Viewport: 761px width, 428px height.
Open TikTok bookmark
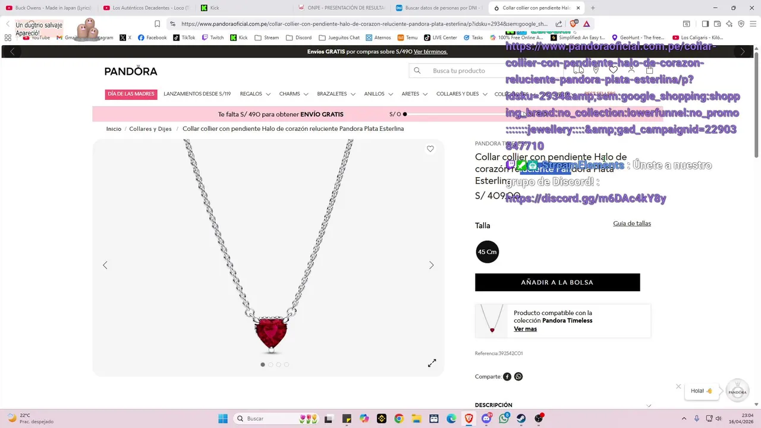(x=184, y=37)
